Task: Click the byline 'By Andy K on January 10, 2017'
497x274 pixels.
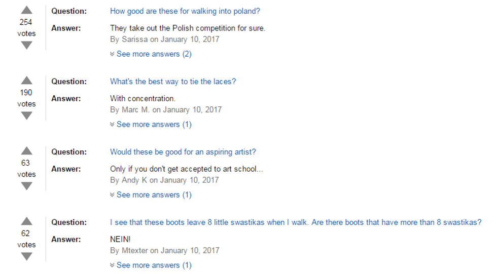Action: pyautogui.click(x=164, y=180)
